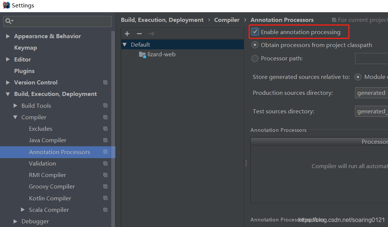This screenshot has height=227, width=388.
Task: Select the Processor path radio button
Action: click(x=255, y=59)
